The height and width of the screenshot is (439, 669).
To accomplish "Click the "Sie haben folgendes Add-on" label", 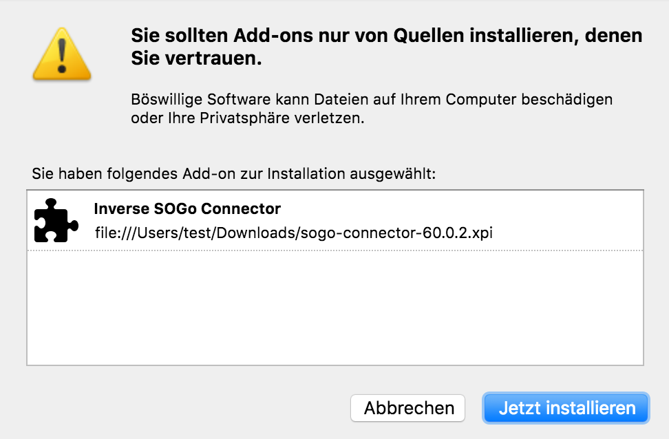I will tap(234, 173).
